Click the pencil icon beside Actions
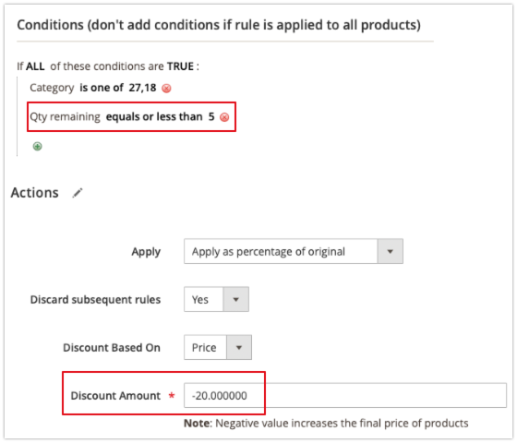The width and height of the screenshot is (517, 443). pos(78,193)
